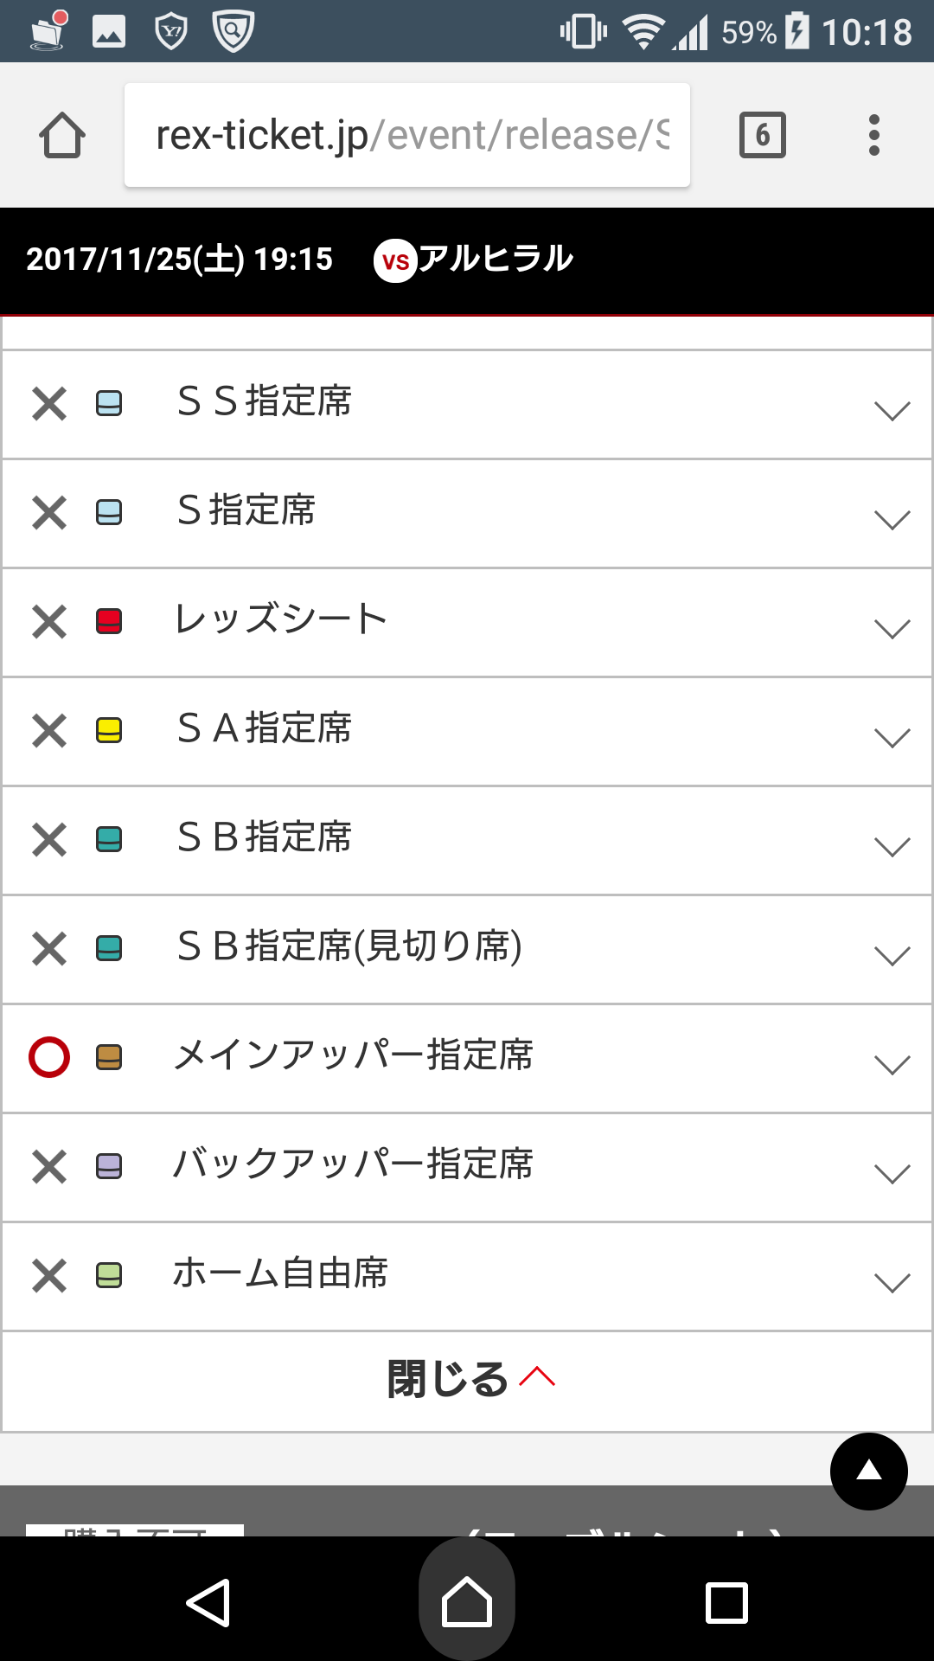
Task: Expand the レッズシート row chevron
Action: pos(892,628)
